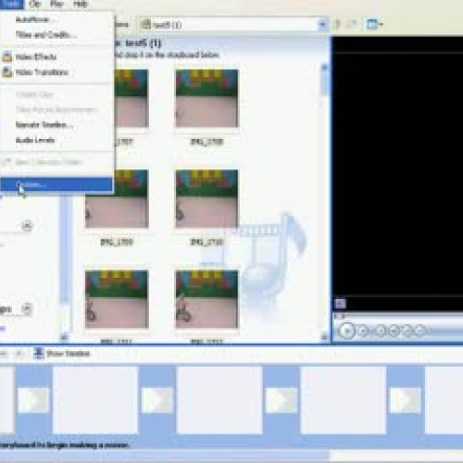Click the Next Frame preview button
The image size is (463, 463).
407,331
